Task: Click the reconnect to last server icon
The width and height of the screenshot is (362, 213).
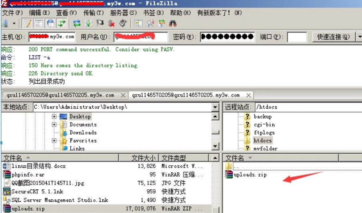Action: point(123,24)
